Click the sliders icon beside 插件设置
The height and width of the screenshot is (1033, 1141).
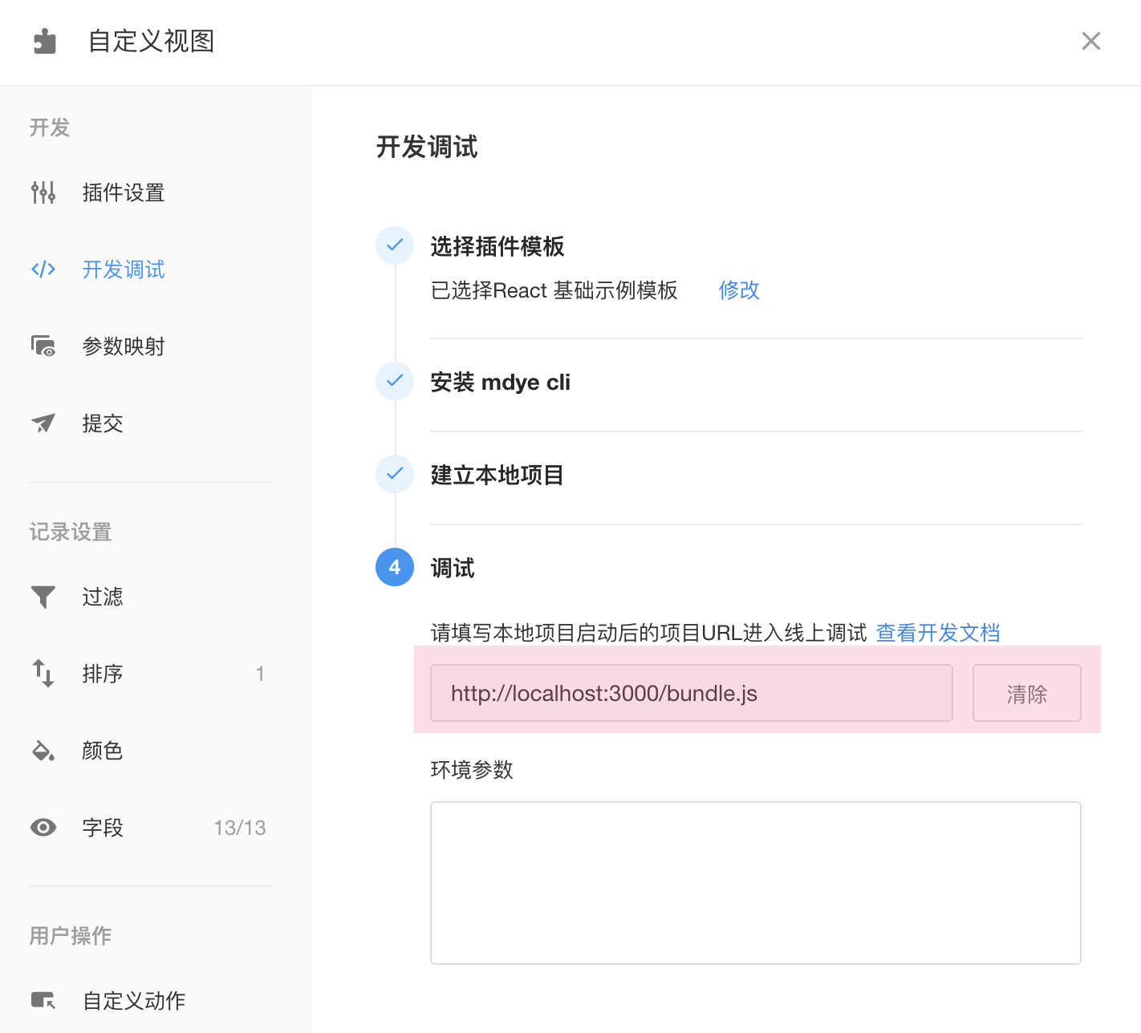pyautogui.click(x=43, y=192)
